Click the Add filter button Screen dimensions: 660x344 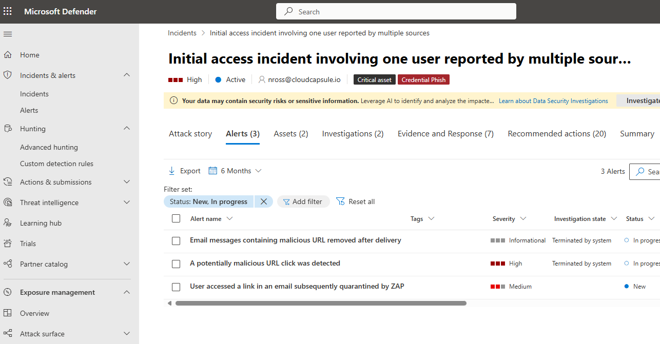tap(303, 201)
